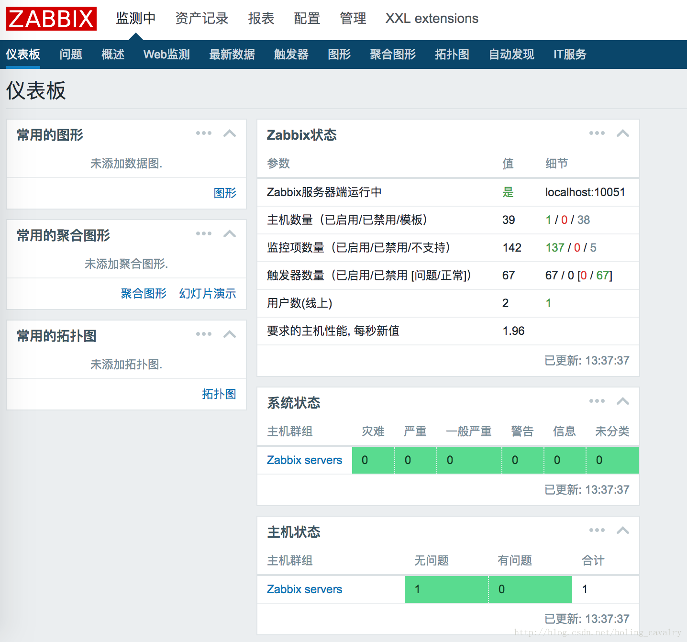
Task: Switch to the Web监测 tab
Action: pyautogui.click(x=166, y=54)
